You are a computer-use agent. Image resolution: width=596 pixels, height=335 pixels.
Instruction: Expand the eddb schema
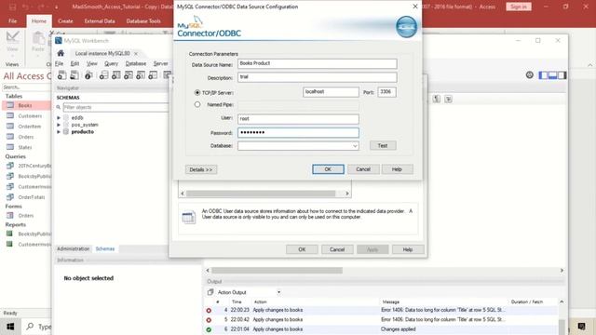coord(59,118)
